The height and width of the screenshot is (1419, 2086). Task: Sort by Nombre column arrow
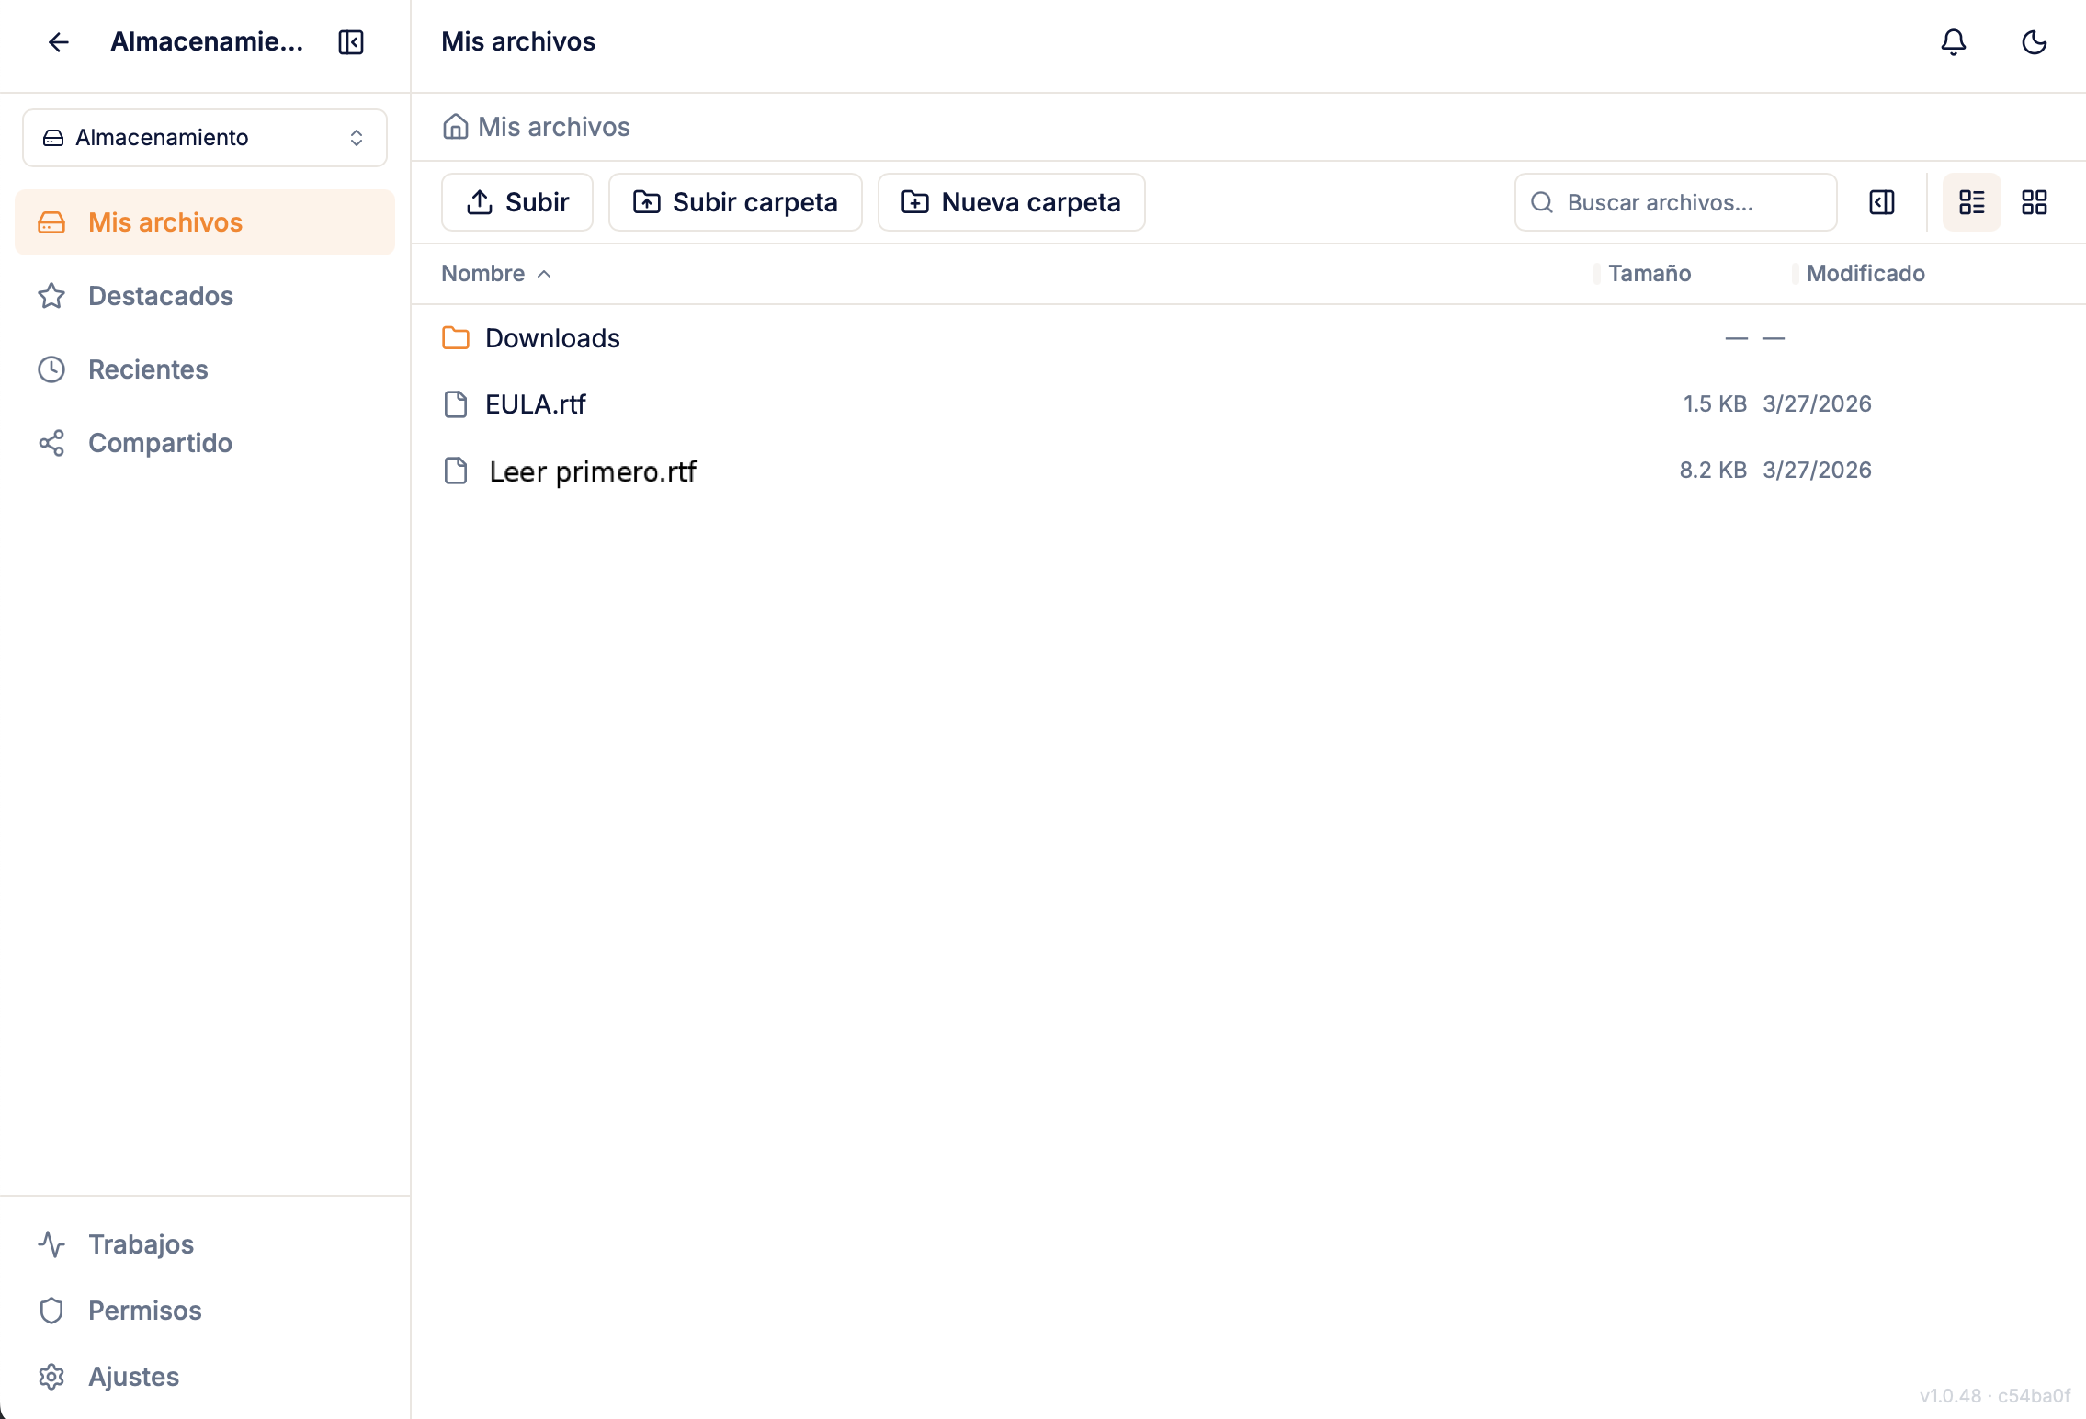click(544, 274)
